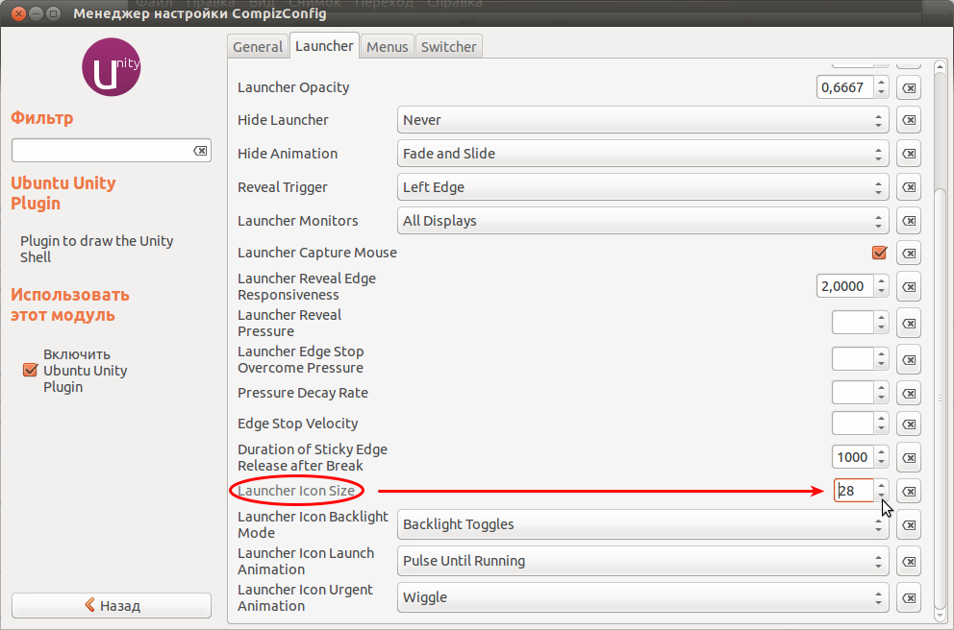Image resolution: width=954 pixels, height=630 pixels.
Task: Open the Hide Animation dropdown
Action: 642,153
